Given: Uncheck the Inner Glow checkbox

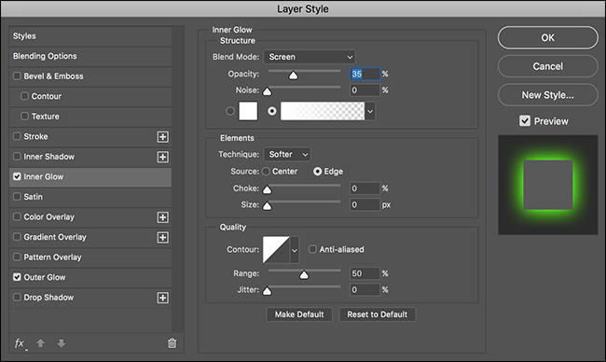Looking at the screenshot, I should click(17, 176).
